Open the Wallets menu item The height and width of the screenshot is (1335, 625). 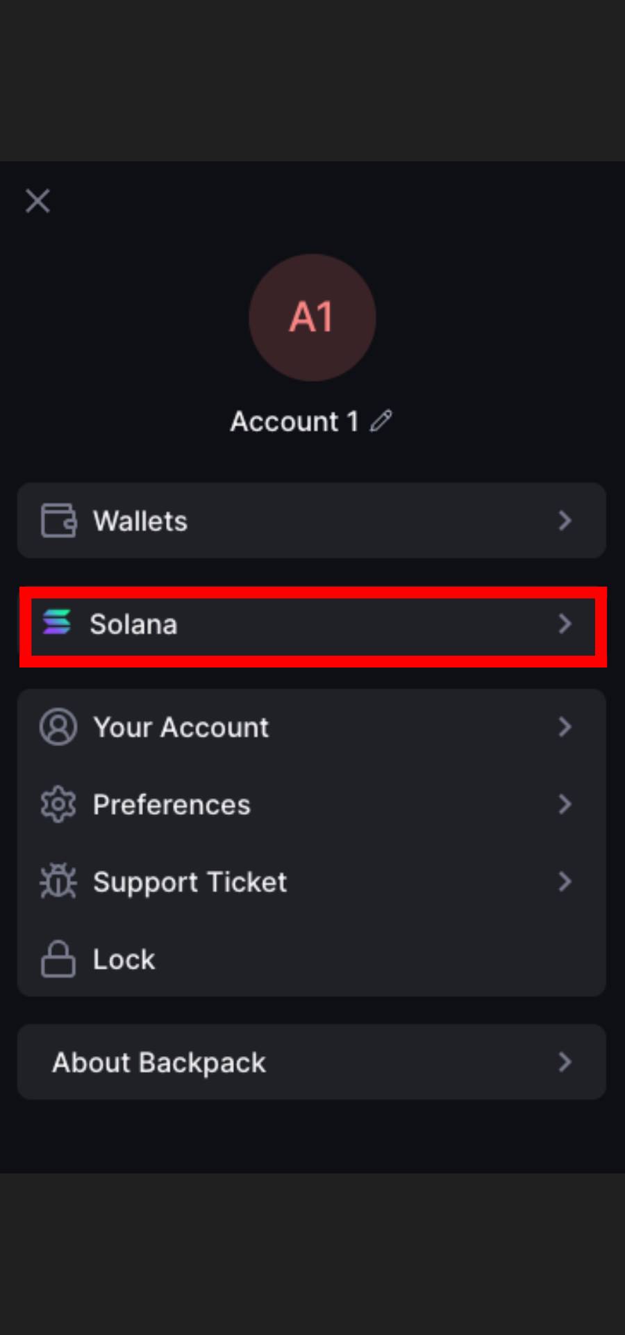coord(312,520)
